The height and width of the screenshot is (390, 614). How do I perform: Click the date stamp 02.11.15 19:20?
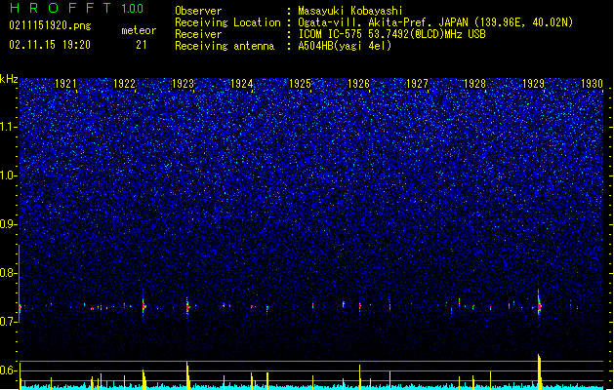coord(50,45)
